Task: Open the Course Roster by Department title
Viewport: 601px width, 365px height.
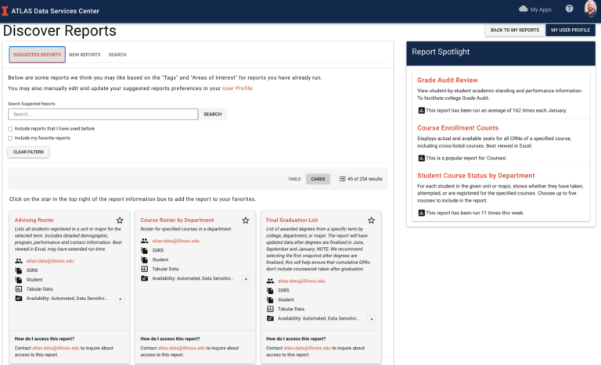Action: pos(177,220)
